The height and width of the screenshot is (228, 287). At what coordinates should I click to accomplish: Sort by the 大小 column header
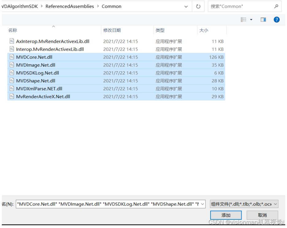(204, 30)
